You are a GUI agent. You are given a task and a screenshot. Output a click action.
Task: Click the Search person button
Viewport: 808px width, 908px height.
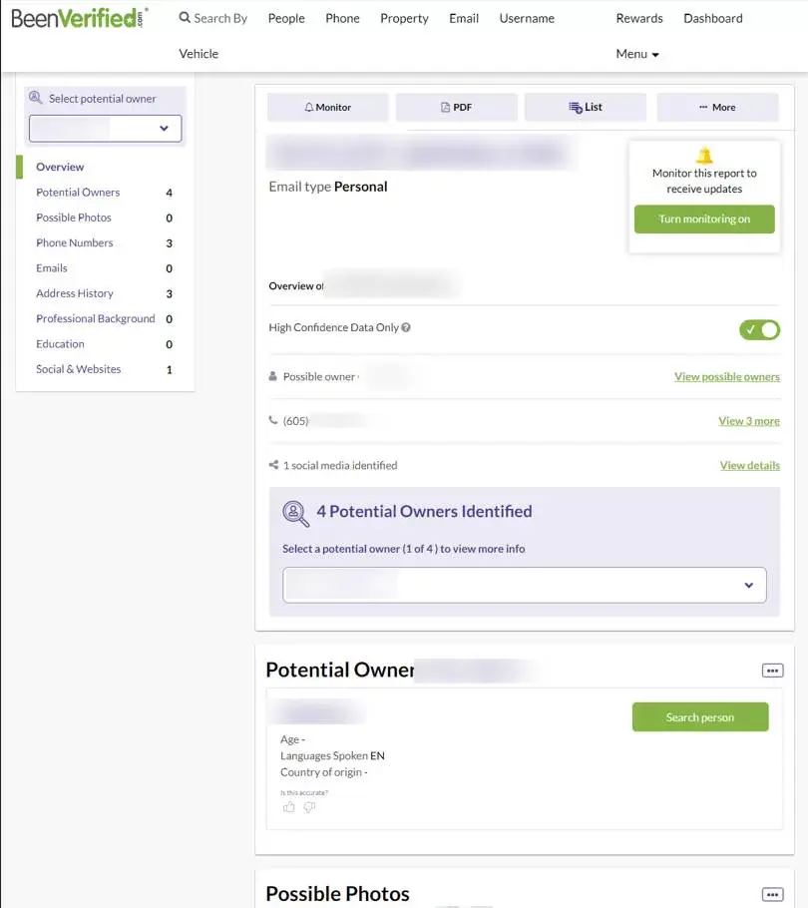click(700, 716)
